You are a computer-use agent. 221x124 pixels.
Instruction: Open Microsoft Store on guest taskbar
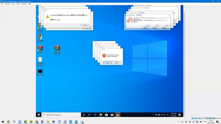106,115
